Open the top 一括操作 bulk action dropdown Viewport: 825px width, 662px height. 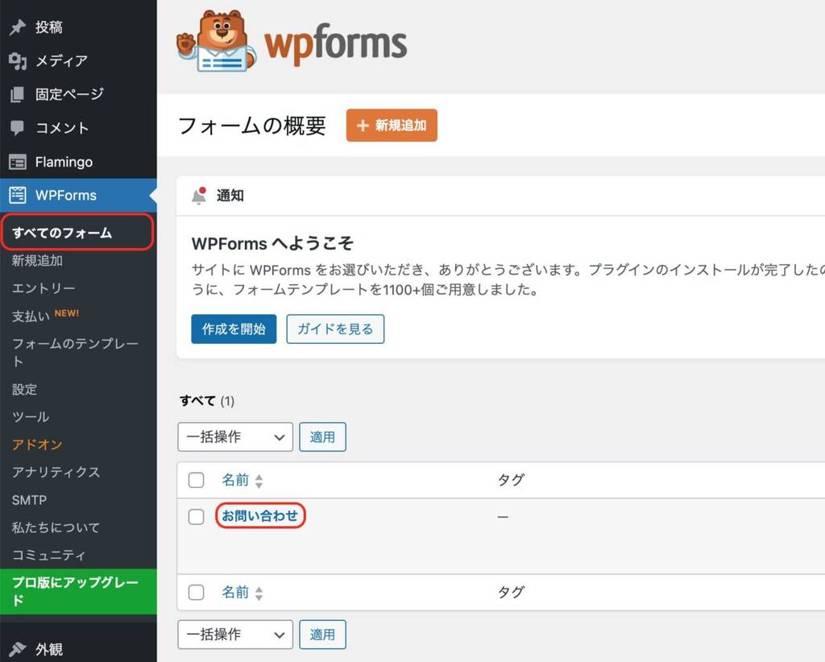(x=235, y=437)
